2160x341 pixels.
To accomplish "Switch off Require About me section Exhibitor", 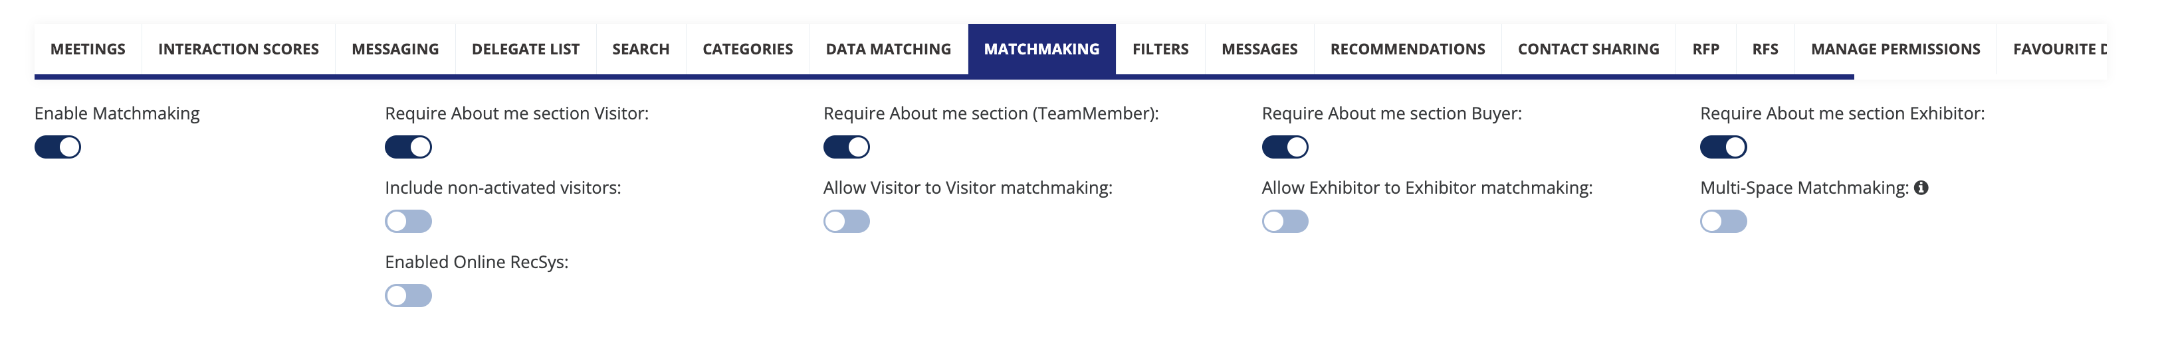I will pos(1723,147).
